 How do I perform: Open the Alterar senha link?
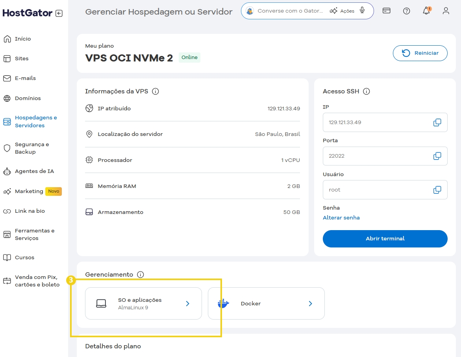[341, 218]
